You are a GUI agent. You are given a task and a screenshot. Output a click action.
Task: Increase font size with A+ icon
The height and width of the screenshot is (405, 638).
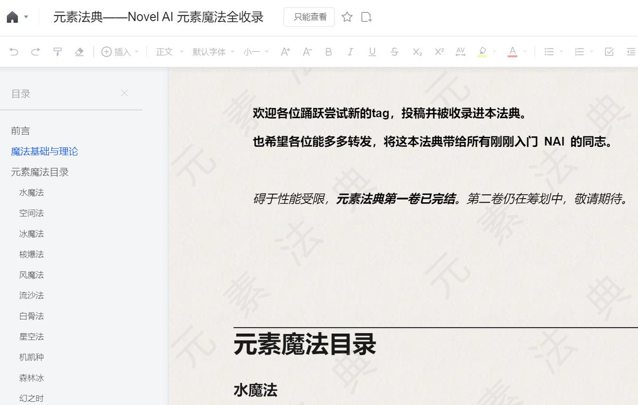[x=286, y=52]
